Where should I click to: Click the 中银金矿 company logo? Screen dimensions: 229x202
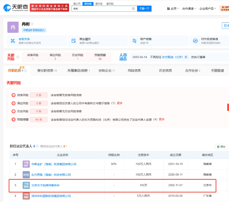26,164
